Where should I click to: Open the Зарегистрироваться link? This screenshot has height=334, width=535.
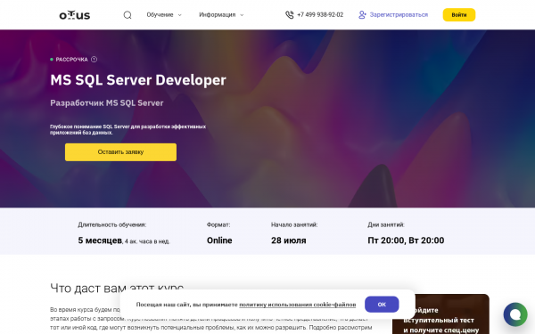click(x=399, y=14)
